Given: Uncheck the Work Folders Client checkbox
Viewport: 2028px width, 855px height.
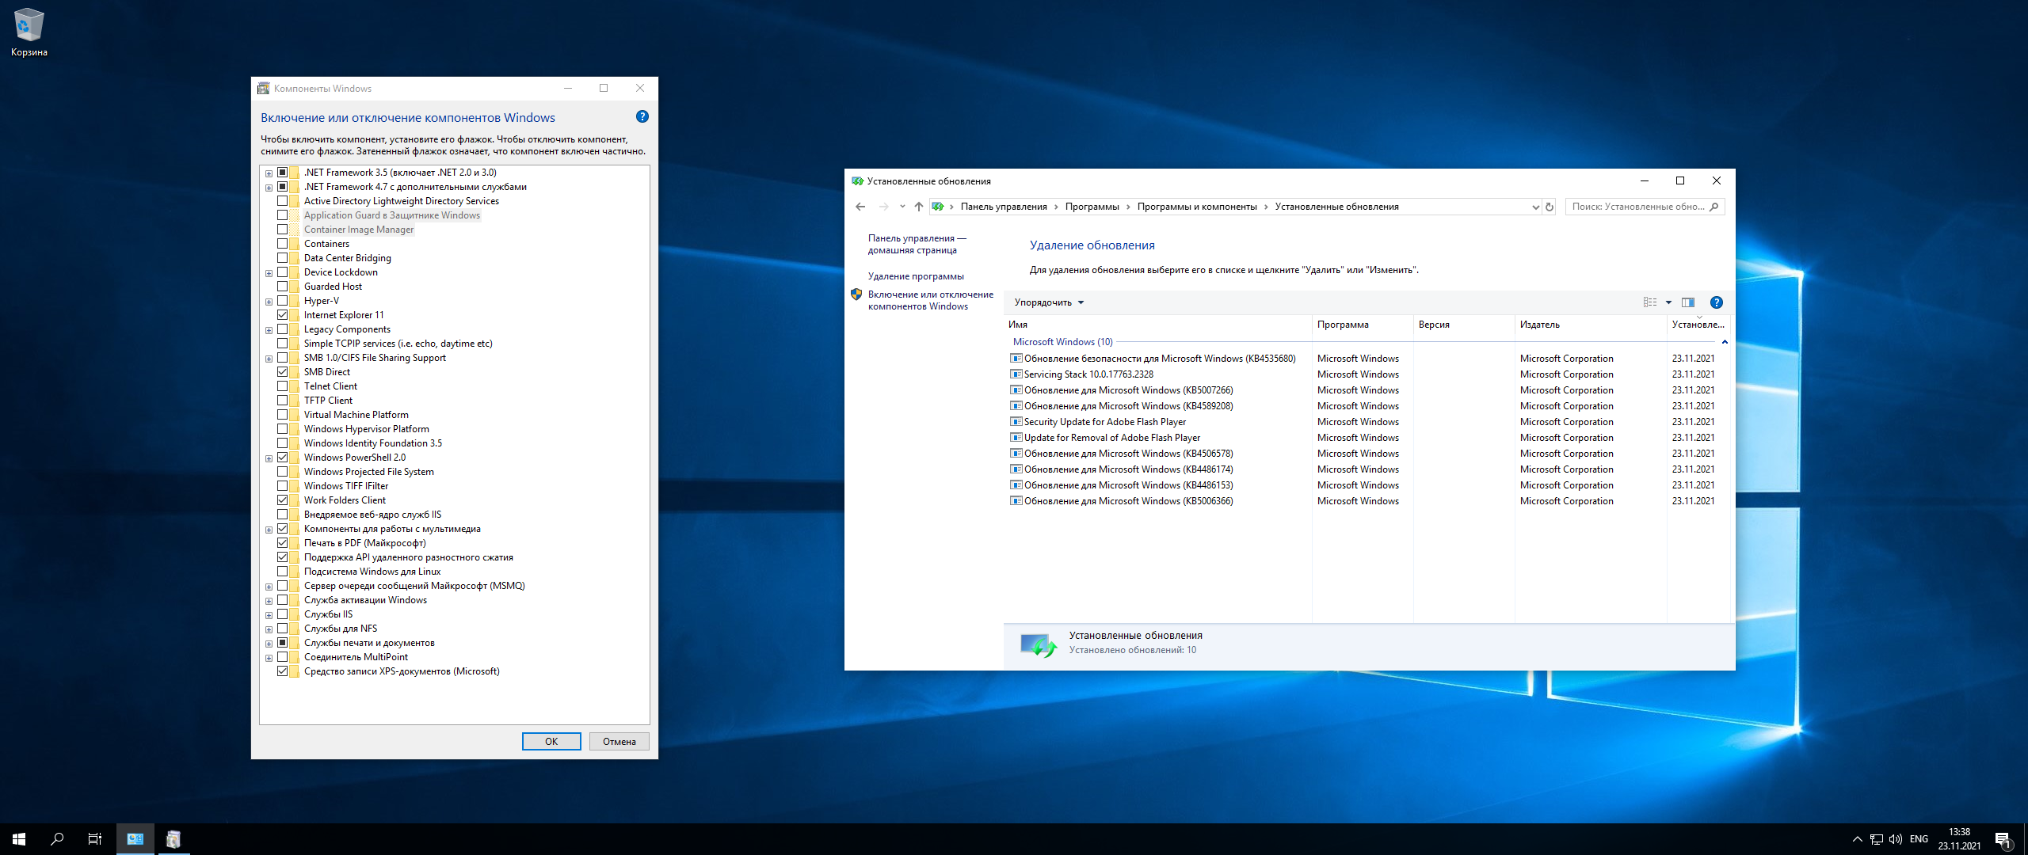Looking at the screenshot, I should (282, 500).
